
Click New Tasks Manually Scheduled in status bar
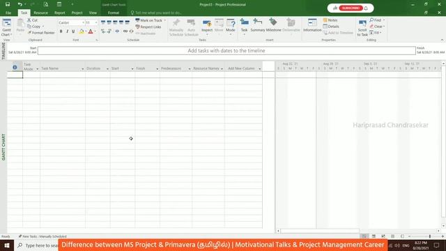[43, 236]
